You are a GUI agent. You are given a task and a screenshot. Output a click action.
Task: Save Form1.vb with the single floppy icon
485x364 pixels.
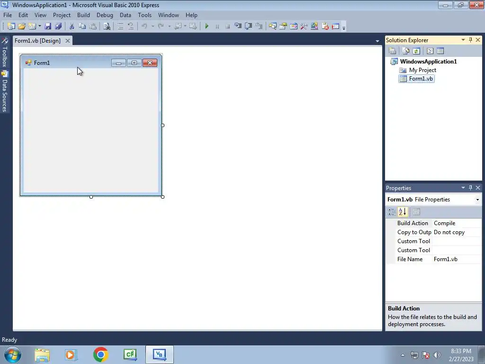48,27
